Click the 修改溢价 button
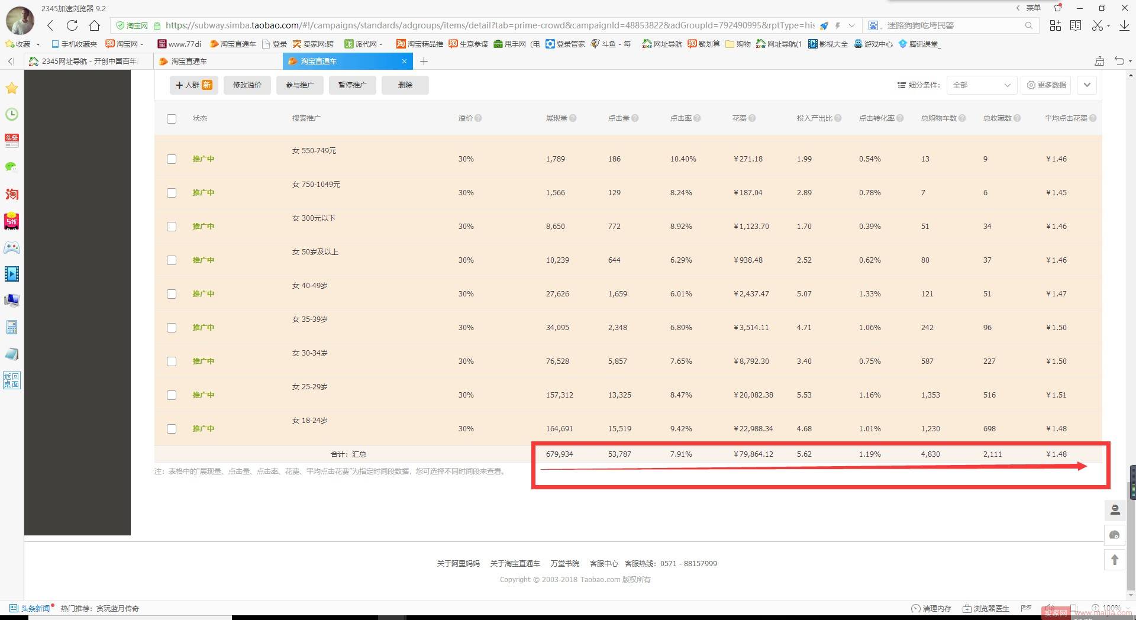 (247, 85)
